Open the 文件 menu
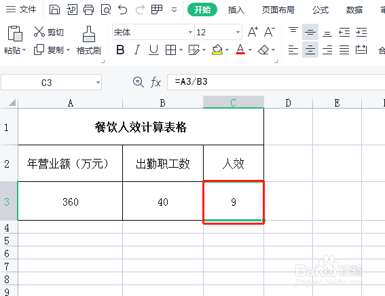This screenshot has width=385, height=296. pos(21,10)
